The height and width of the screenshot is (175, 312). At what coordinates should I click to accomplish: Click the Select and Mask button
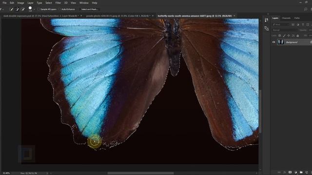point(90,9)
